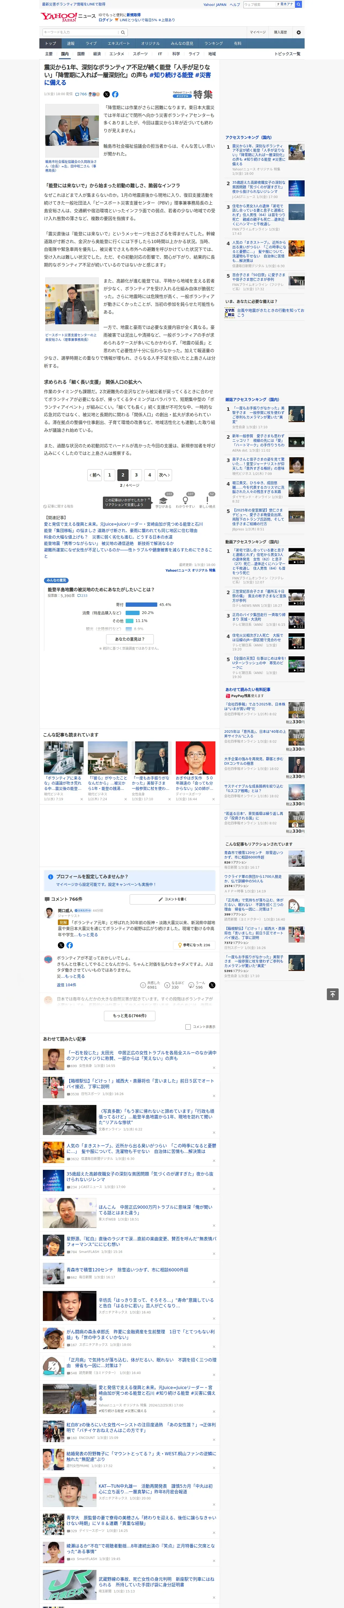Click X share icon on the second comment

click(212, 985)
